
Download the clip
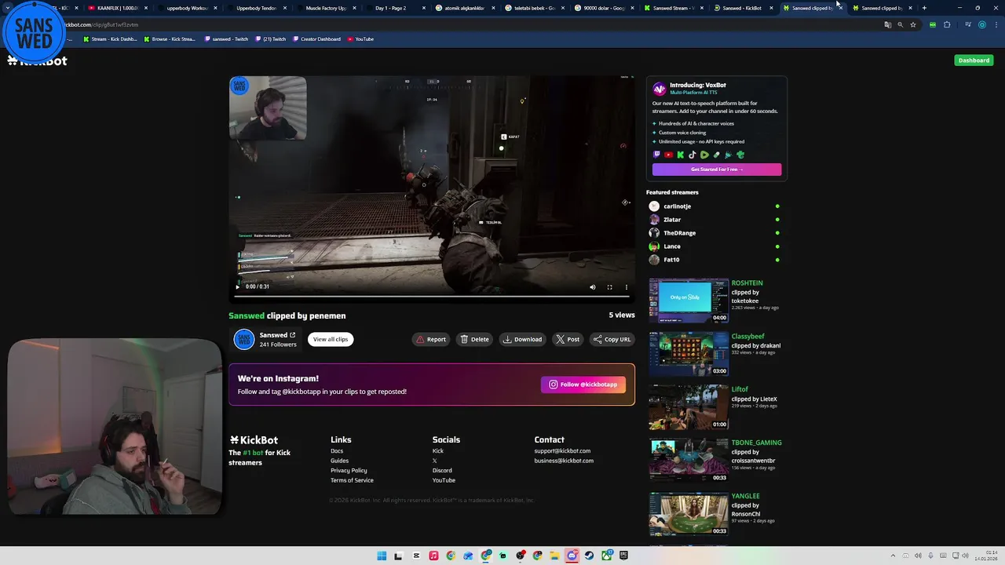[x=522, y=339]
